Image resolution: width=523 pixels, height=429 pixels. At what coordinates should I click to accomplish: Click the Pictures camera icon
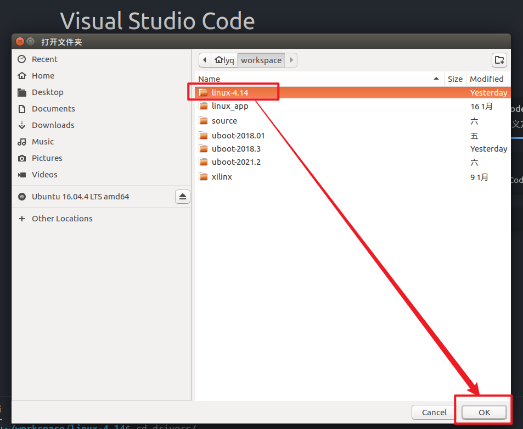pos(22,158)
